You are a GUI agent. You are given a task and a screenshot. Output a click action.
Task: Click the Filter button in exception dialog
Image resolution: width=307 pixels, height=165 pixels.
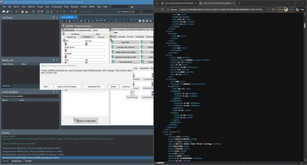coord(47,87)
